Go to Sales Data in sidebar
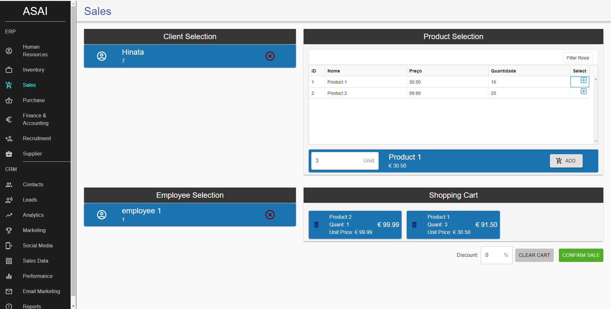Viewport: 611px width, 309px height. click(x=35, y=261)
